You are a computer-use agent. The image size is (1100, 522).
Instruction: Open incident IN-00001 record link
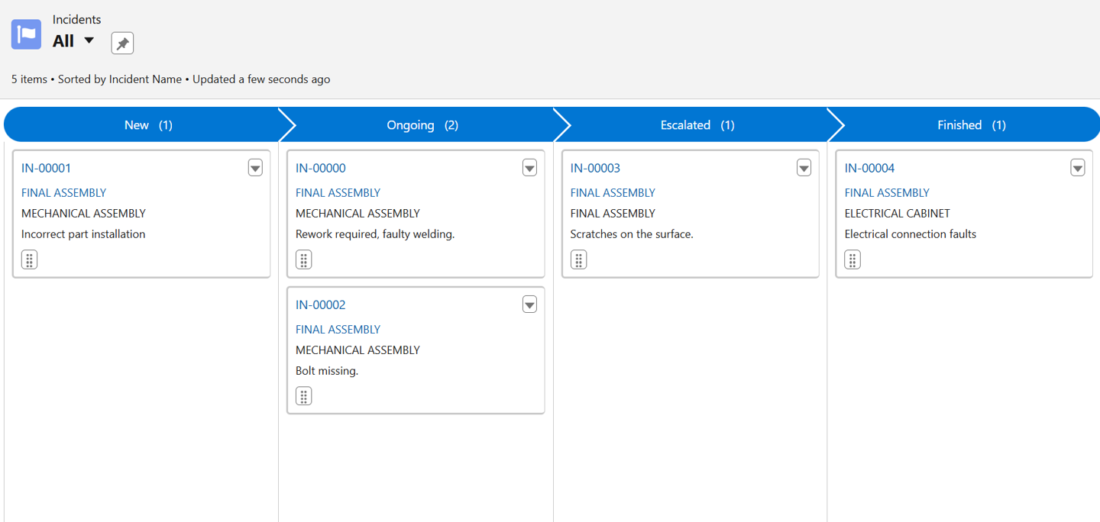(x=46, y=168)
